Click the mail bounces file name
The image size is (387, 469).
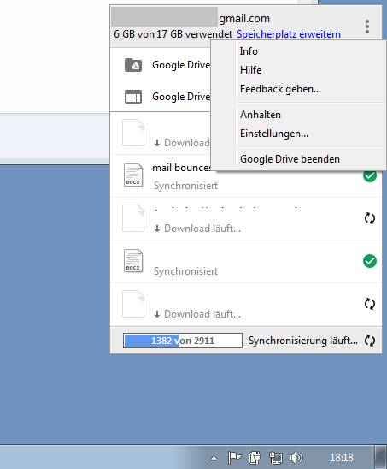[x=181, y=168]
